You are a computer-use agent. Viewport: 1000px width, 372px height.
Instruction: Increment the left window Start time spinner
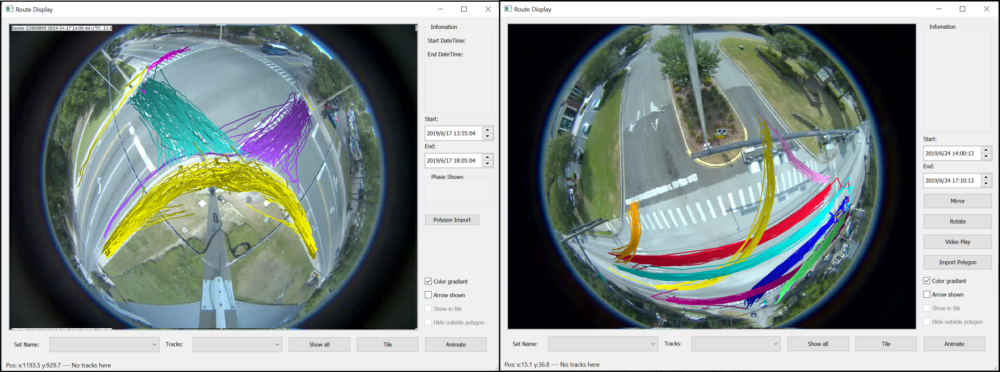click(488, 130)
